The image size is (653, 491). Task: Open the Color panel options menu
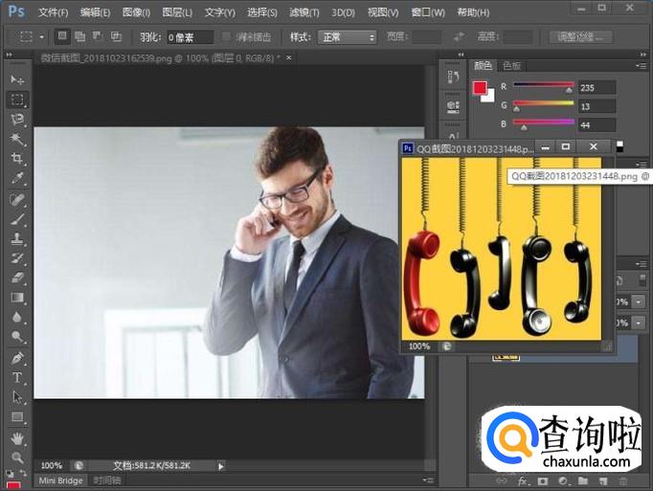click(x=641, y=66)
